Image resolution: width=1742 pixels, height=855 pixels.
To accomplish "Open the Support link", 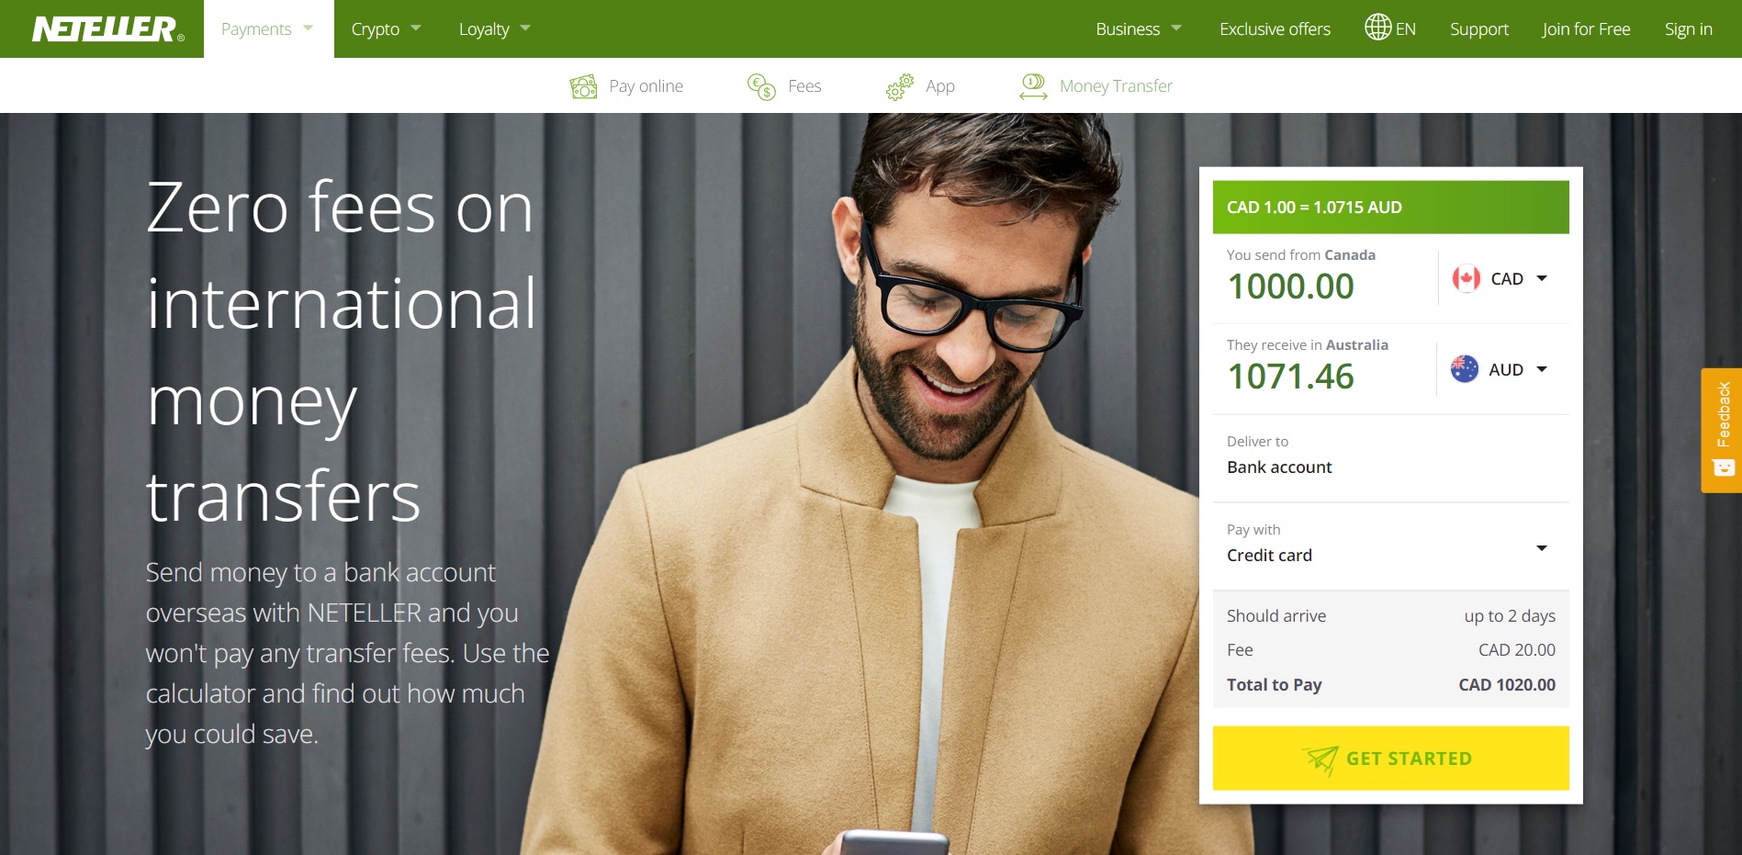I will pos(1478,29).
